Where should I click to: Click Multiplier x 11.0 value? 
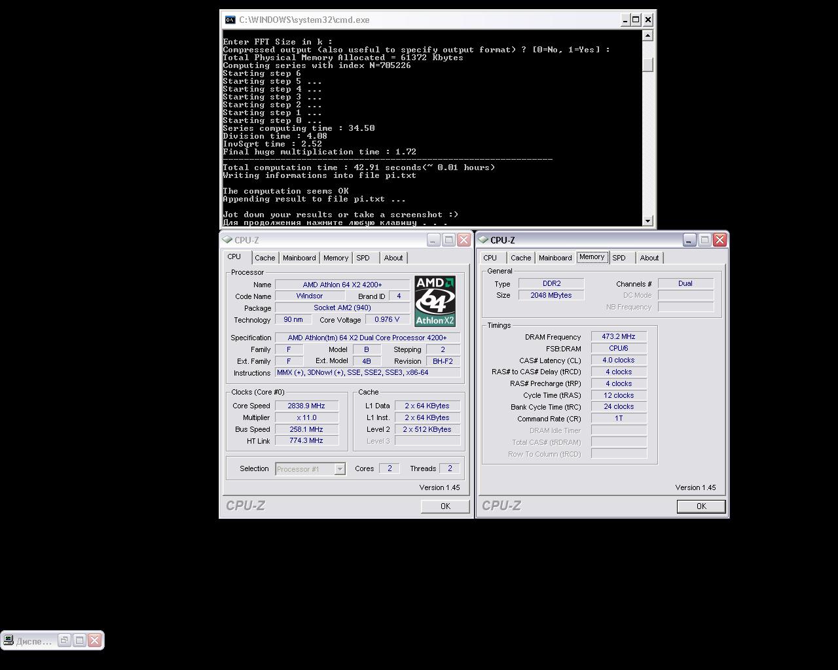point(306,417)
